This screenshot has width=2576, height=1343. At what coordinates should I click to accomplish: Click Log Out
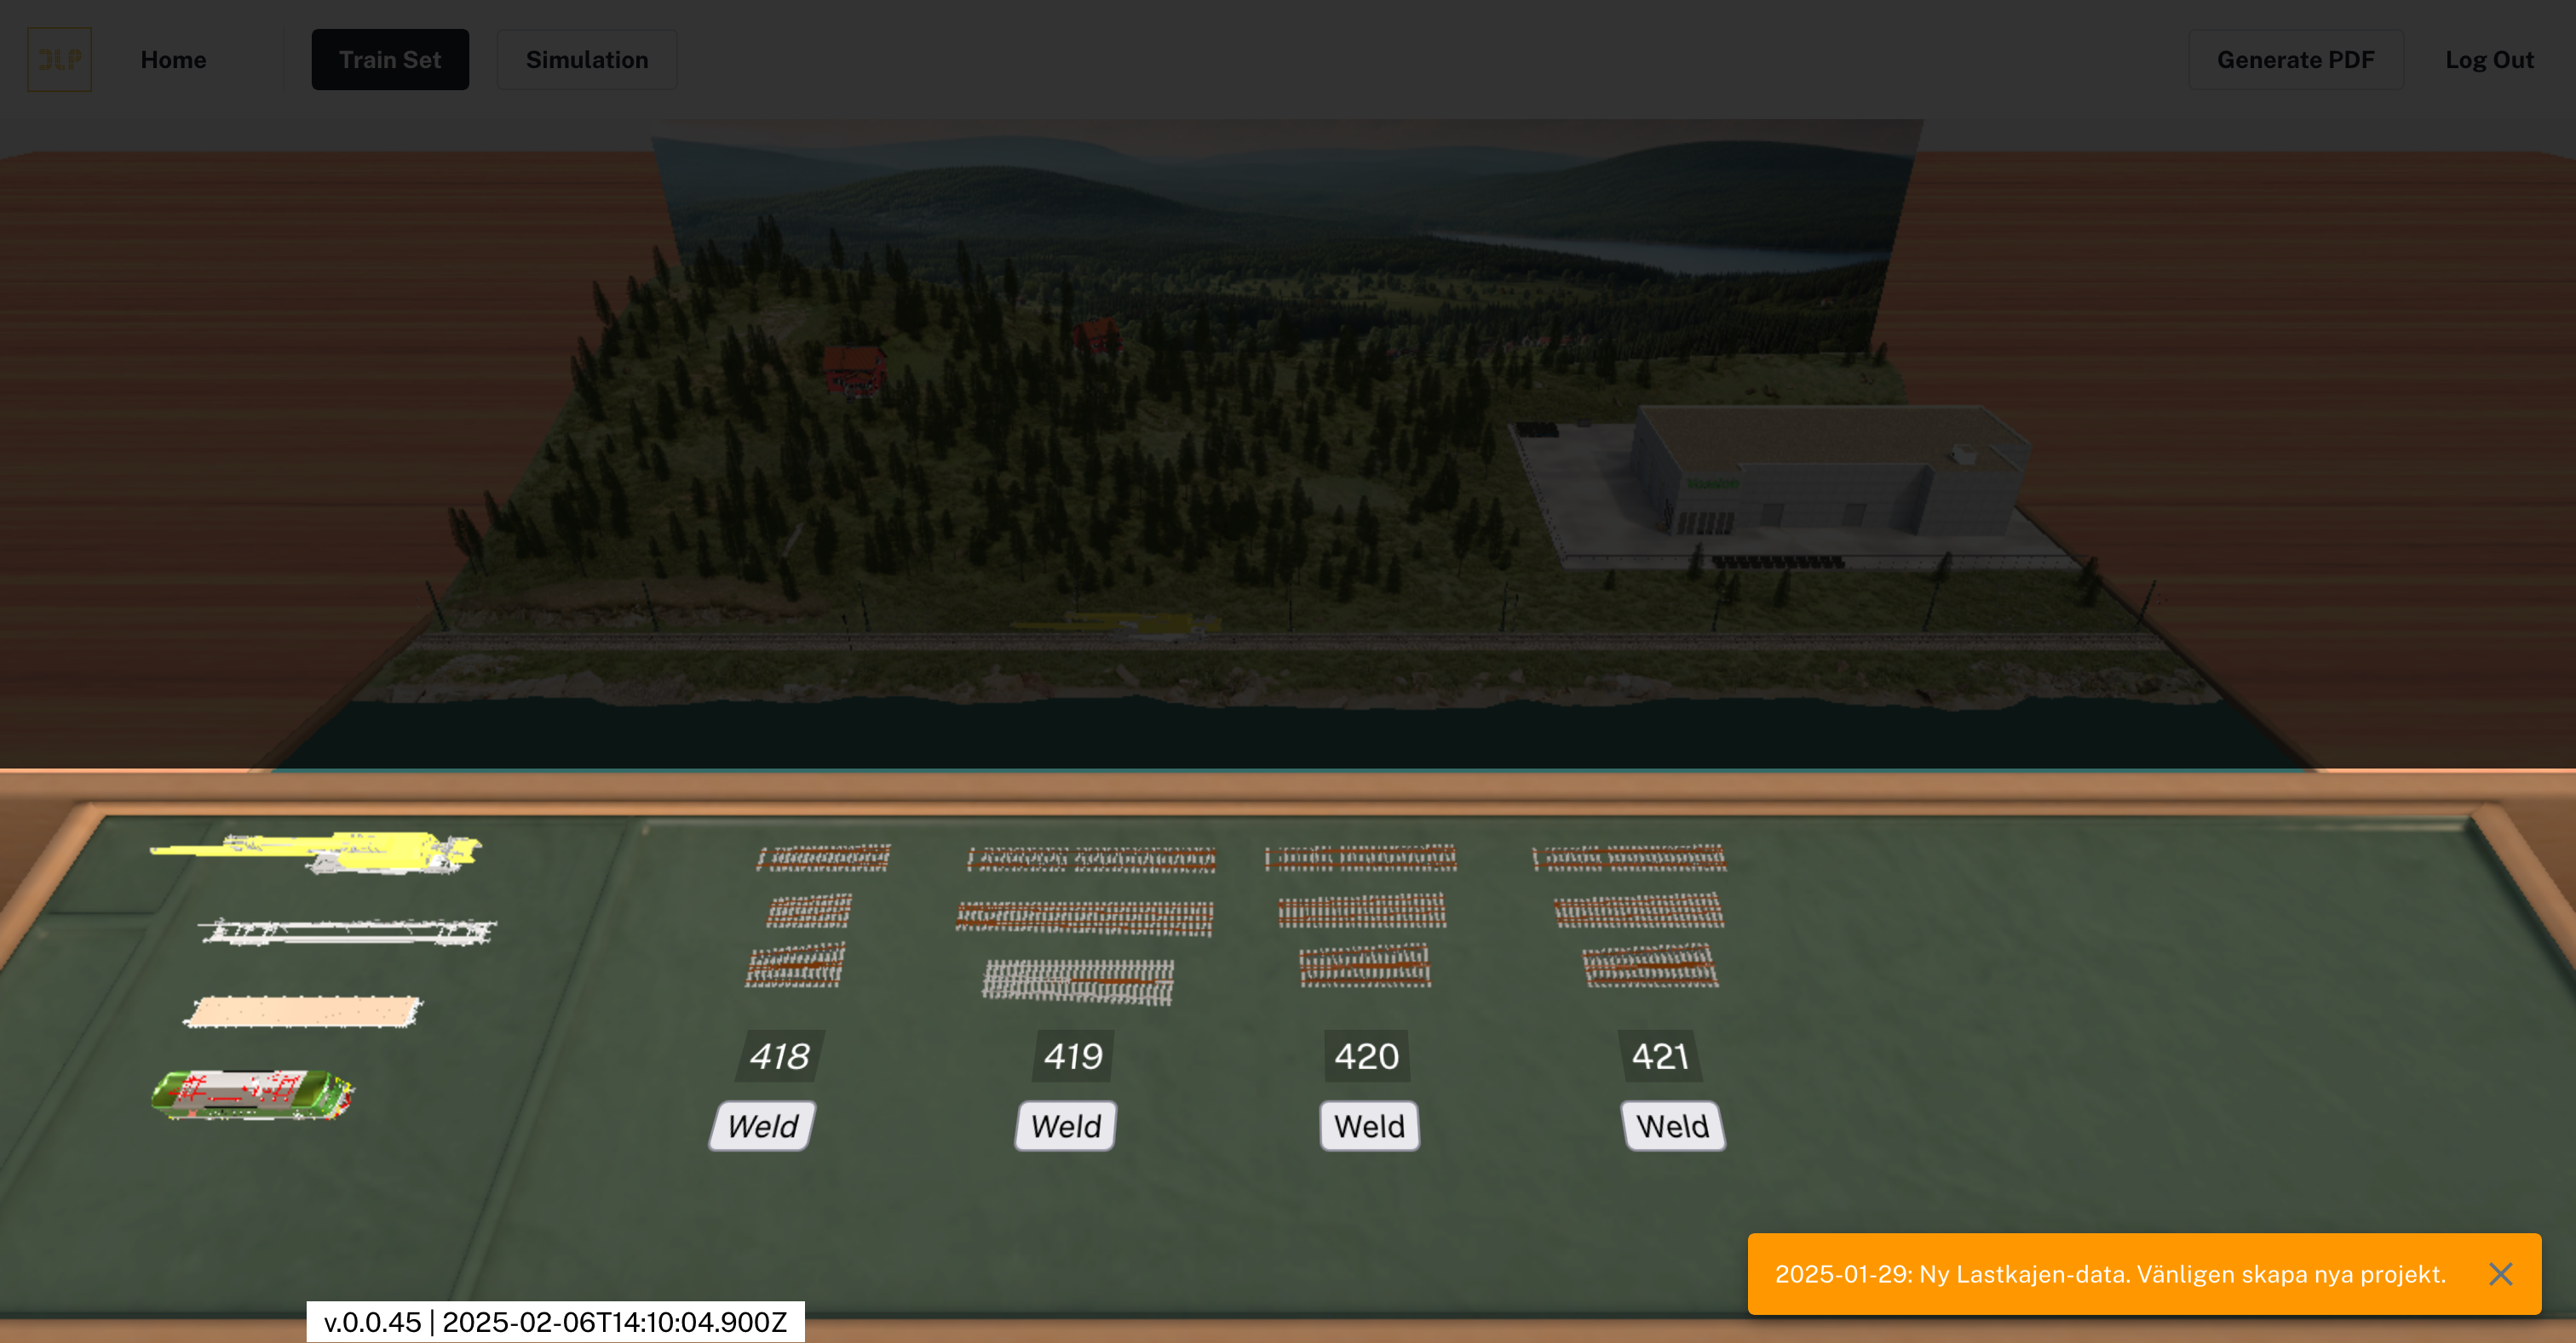point(2489,60)
